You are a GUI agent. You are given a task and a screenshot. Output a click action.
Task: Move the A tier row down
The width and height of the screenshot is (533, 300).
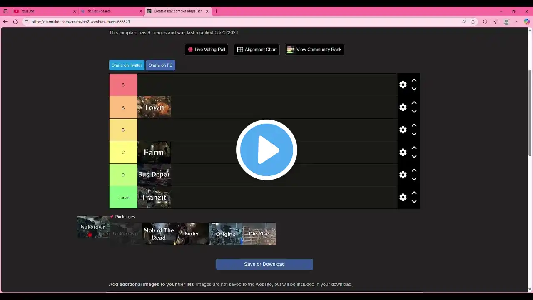click(x=414, y=111)
